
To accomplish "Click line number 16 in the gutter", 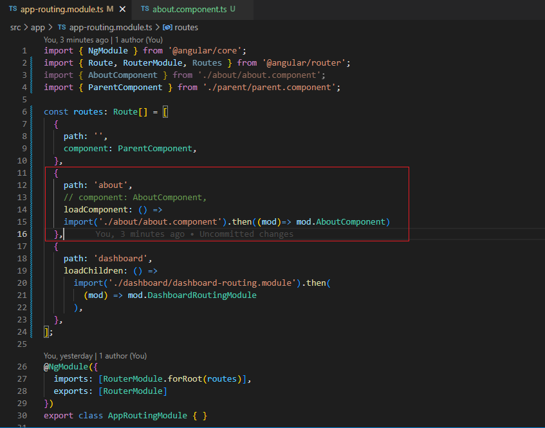I will [22, 234].
